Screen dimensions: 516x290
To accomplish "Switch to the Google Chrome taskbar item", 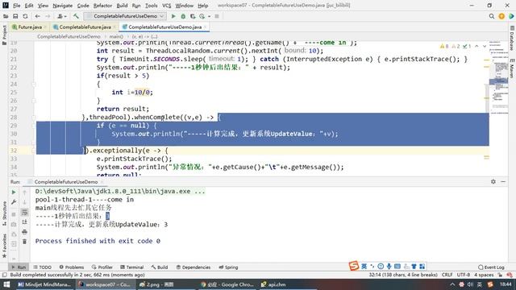I will tap(227, 284).
